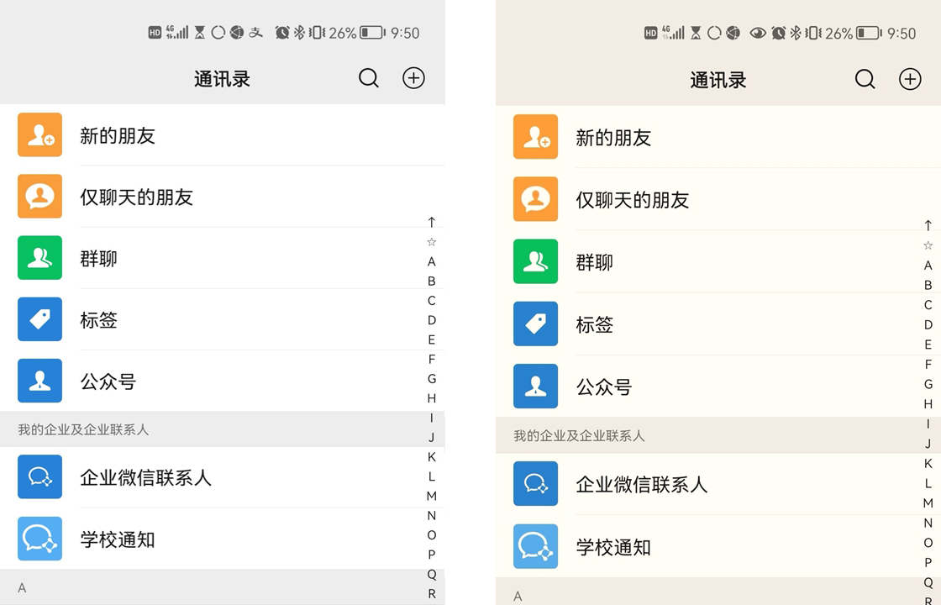Image resolution: width=941 pixels, height=605 pixels.
Task: Open 仅聊天的朋友 icon on the cream-background list
Action: [x=535, y=199]
